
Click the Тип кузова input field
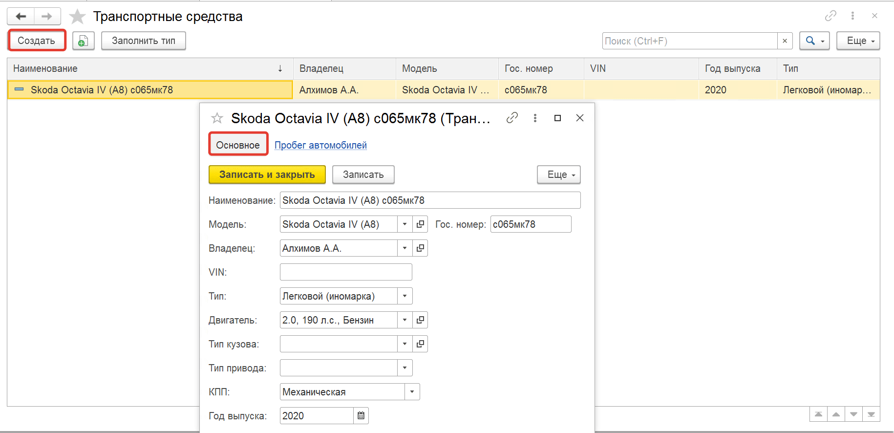coord(339,344)
